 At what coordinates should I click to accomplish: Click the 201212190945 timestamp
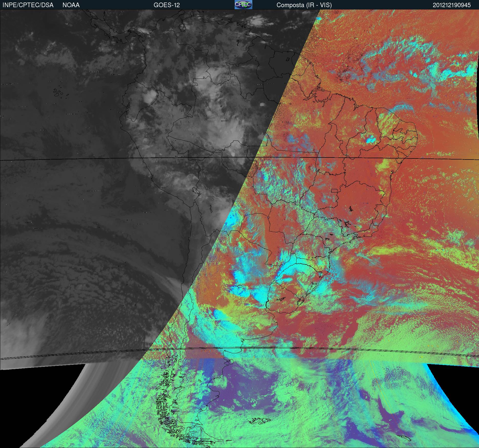(x=452, y=5)
